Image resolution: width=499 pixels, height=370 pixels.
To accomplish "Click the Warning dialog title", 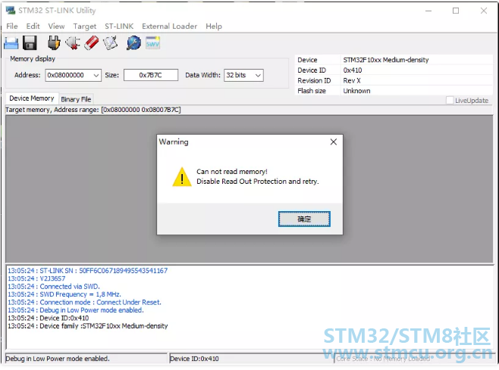I will 174,142.
